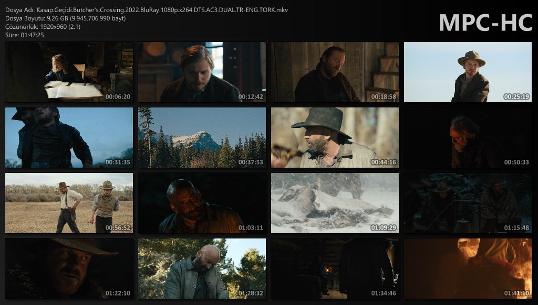
Task: Select the snowy thumbnail at 01:09:29
Action: (x=335, y=203)
